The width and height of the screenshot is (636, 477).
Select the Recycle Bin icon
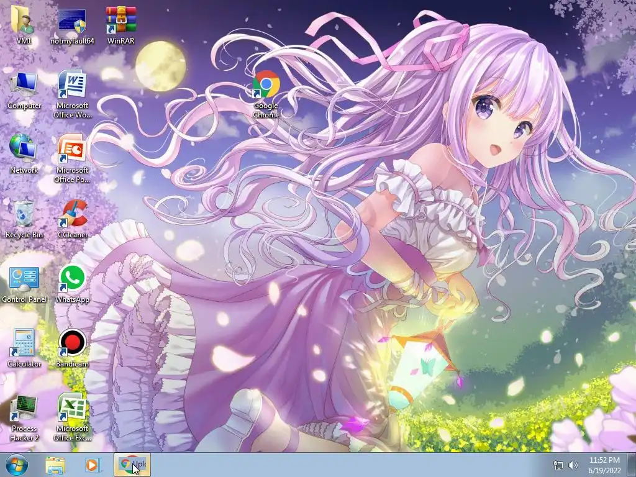tap(24, 219)
